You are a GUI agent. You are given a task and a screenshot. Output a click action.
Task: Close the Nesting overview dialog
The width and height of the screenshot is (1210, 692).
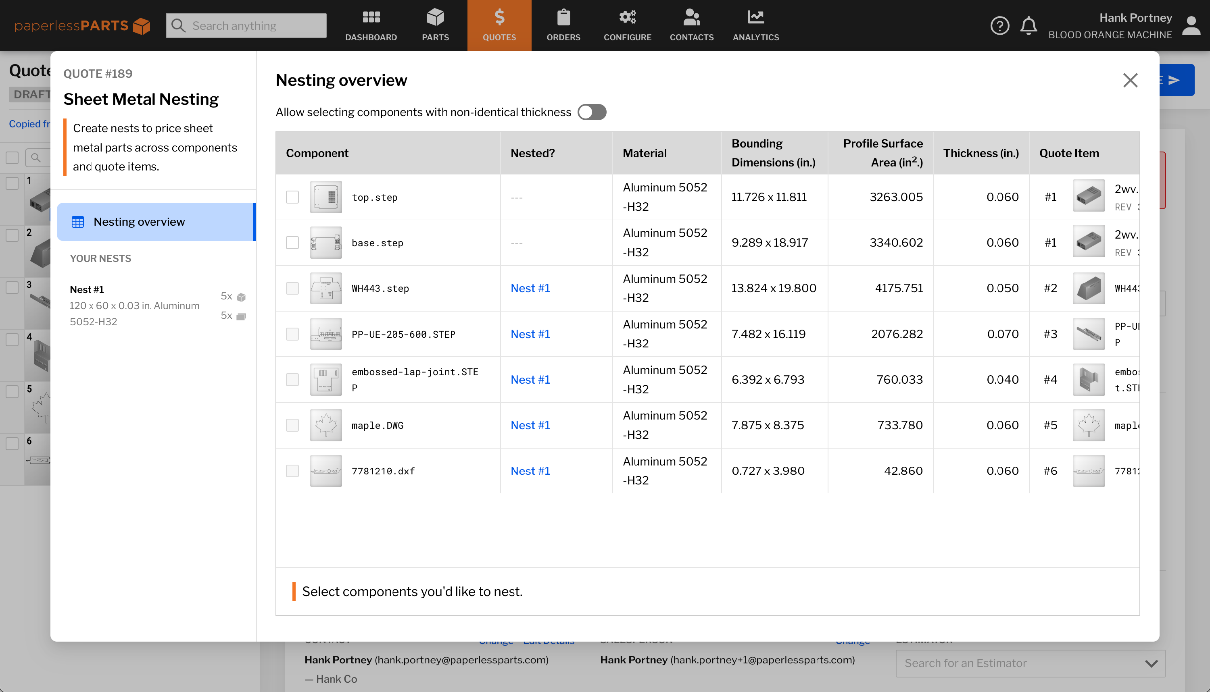tap(1130, 80)
